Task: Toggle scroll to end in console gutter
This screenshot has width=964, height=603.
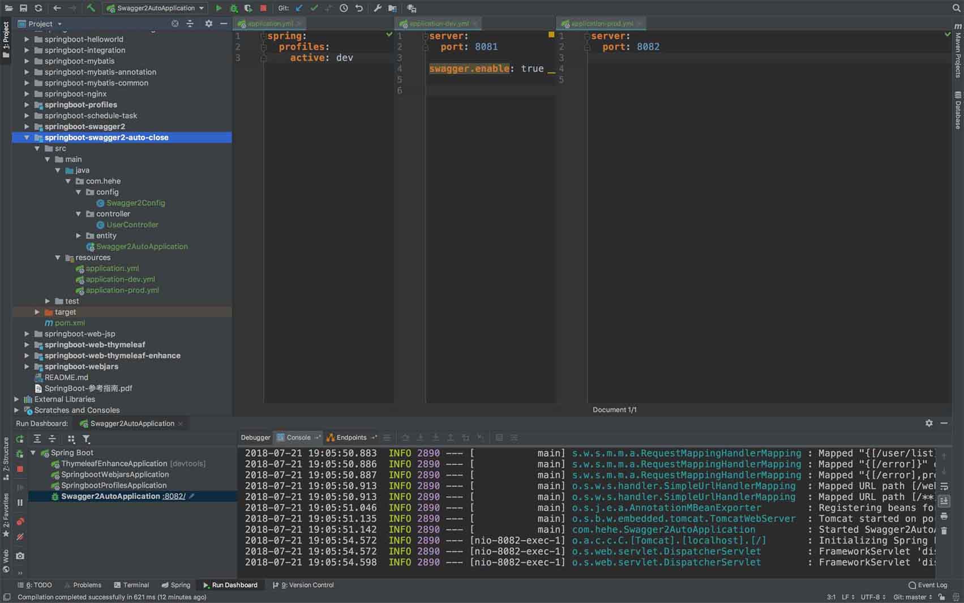Action: pos(944,501)
